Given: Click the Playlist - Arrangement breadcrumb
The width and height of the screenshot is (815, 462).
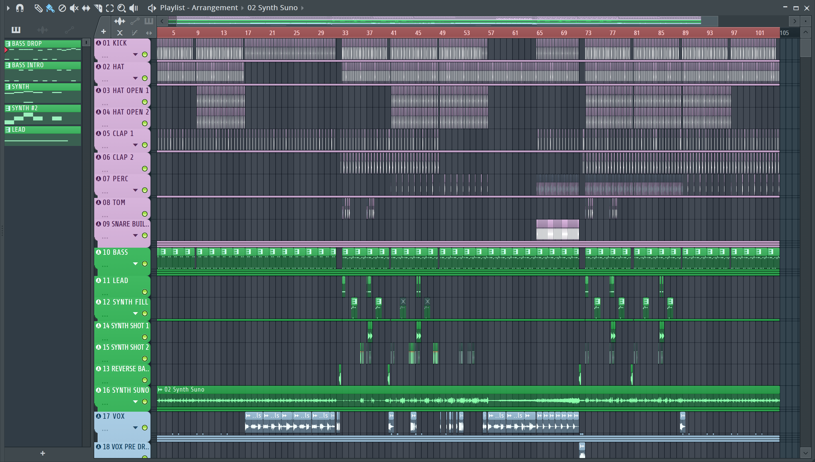Looking at the screenshot, I should [199, 8].
